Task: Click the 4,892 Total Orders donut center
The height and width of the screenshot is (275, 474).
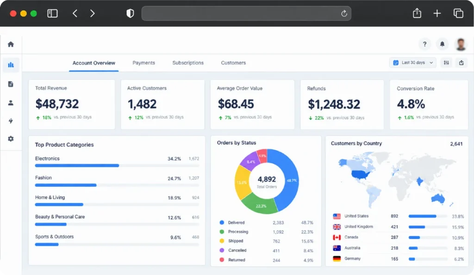Action: (x=267, y=182)
